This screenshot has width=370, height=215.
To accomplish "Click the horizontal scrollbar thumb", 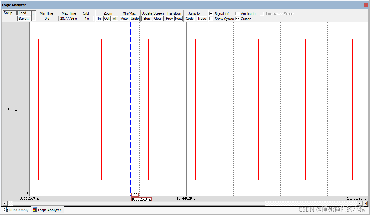I will [x=139, y=203].
